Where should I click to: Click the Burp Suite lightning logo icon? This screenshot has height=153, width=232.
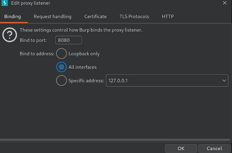coord(5,3)
